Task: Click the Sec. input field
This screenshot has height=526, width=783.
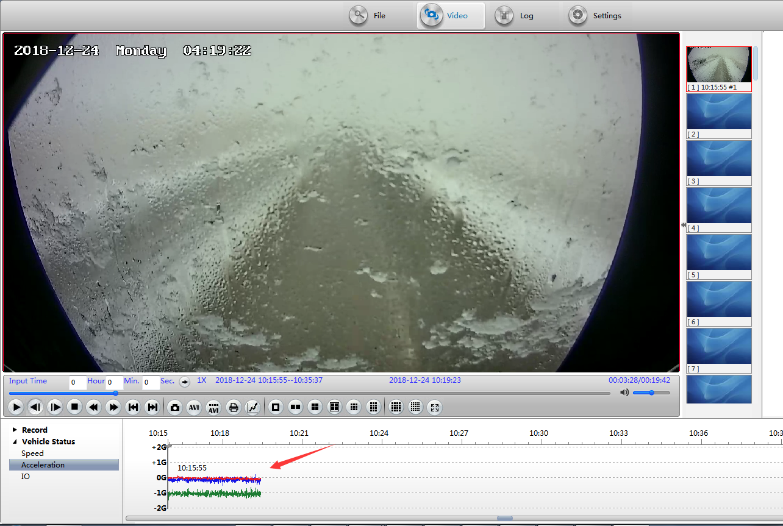Action: (151, 383)
